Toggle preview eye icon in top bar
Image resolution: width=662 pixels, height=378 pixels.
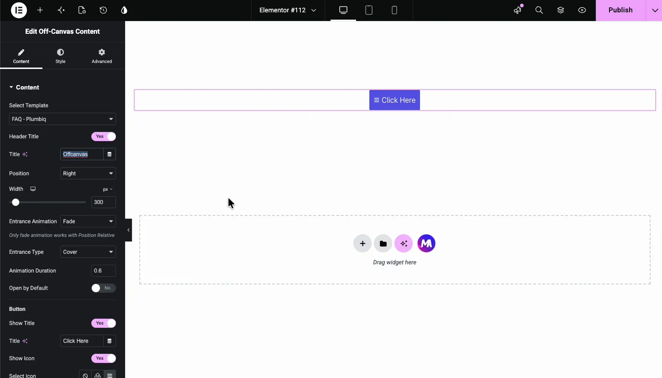[x=582, y=10]
